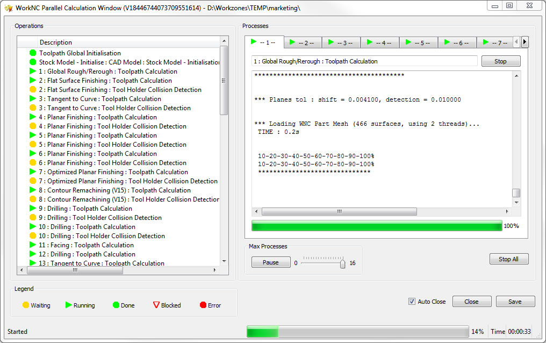Click the current process name text field
This screenshot has width=546, height=343.
[x=364, y=61]
